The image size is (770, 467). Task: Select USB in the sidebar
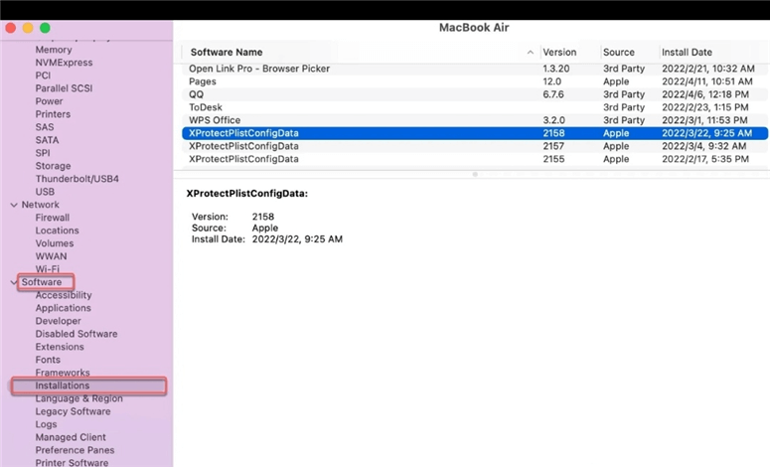click(45, 192)
